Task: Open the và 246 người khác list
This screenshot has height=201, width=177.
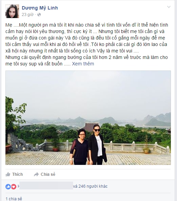Action: pyautogui.click(x=90, y=186)
